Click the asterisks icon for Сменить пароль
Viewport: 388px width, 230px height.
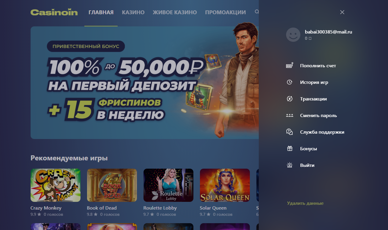point(289,115)
